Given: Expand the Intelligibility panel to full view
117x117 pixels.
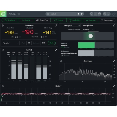Looking at the screenshot, I should coord(114,25).
